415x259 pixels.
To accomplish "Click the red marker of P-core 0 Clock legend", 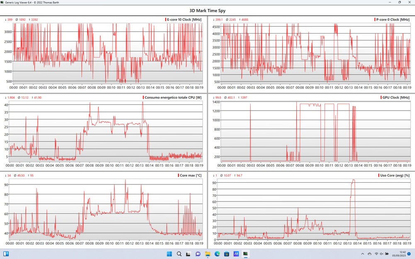I will (375, 19).
